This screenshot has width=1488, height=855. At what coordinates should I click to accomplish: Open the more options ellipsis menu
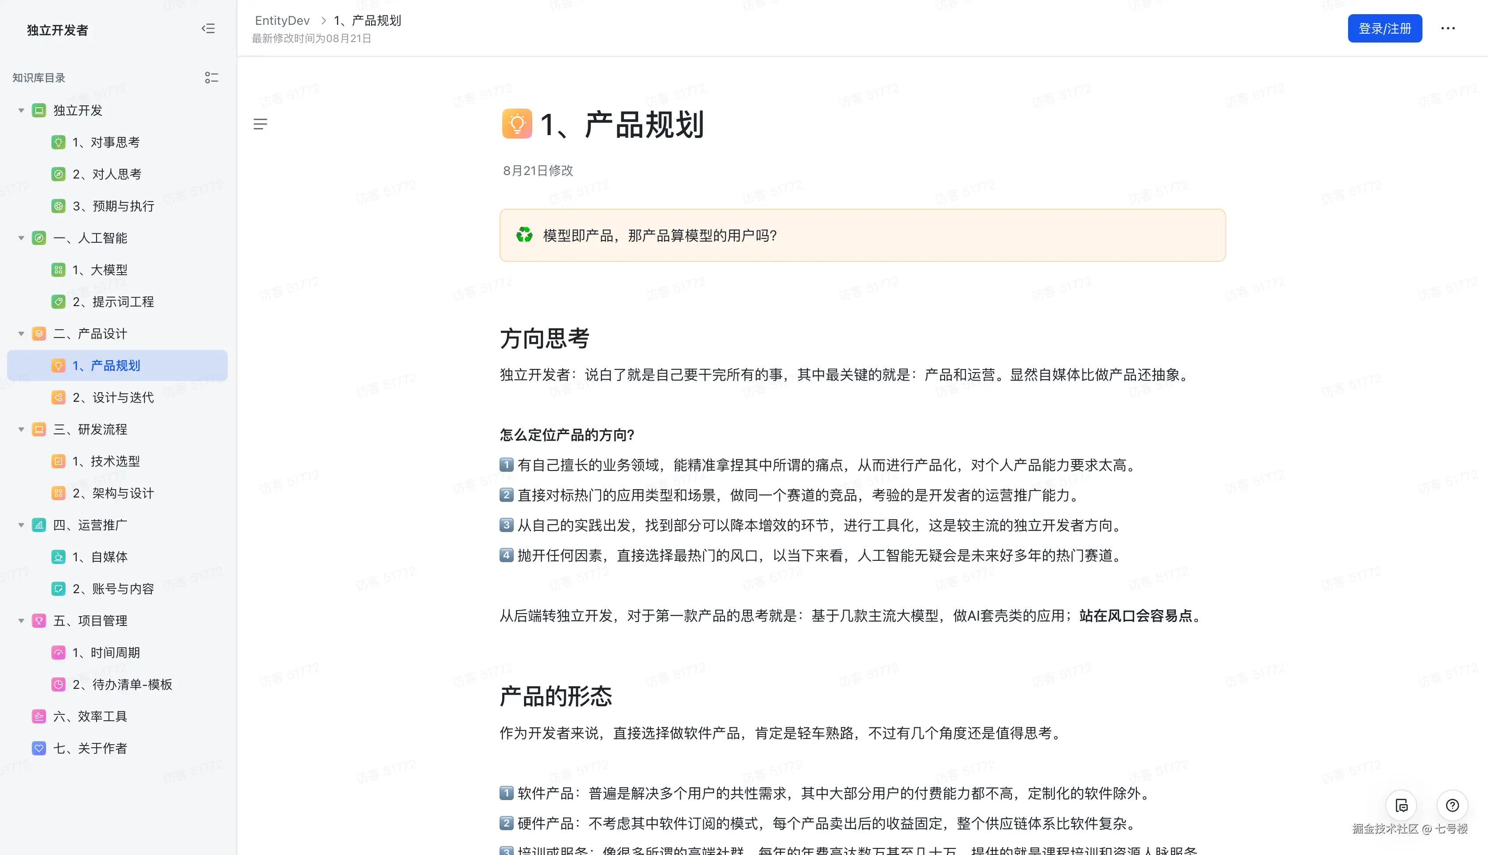point(1448,28)
